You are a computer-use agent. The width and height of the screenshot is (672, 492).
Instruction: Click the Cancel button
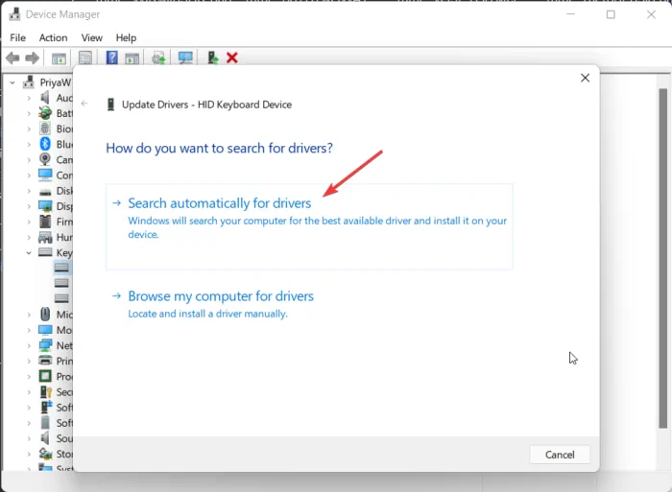[560, 455]
